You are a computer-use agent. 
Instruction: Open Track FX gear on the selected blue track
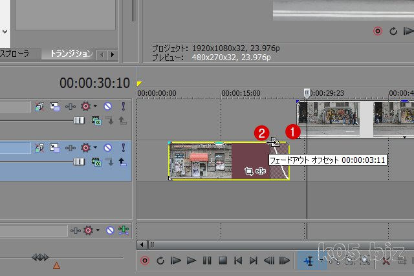[x=85, y=147]
